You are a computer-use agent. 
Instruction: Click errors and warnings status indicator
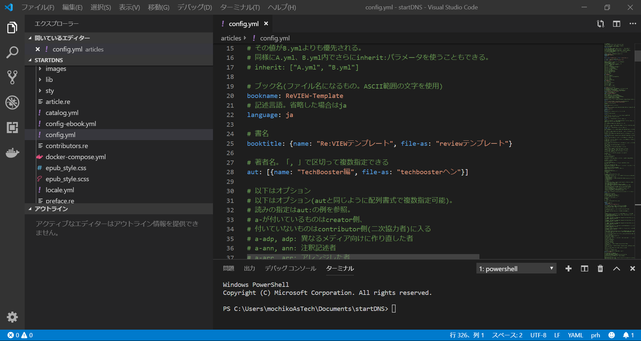20,336
